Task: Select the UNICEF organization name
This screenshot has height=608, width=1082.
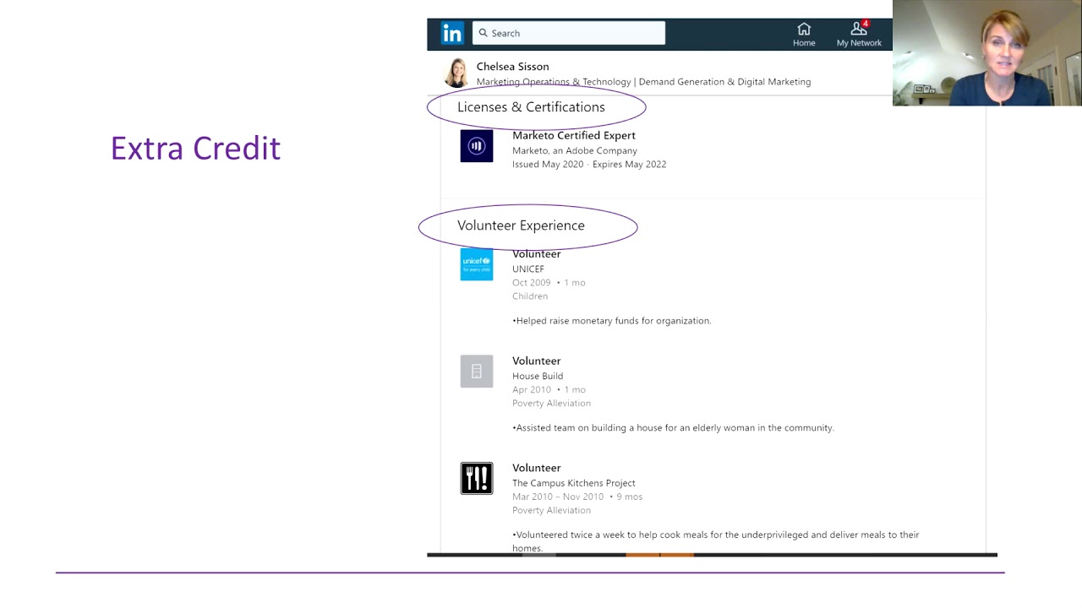Action: point(528,269)
